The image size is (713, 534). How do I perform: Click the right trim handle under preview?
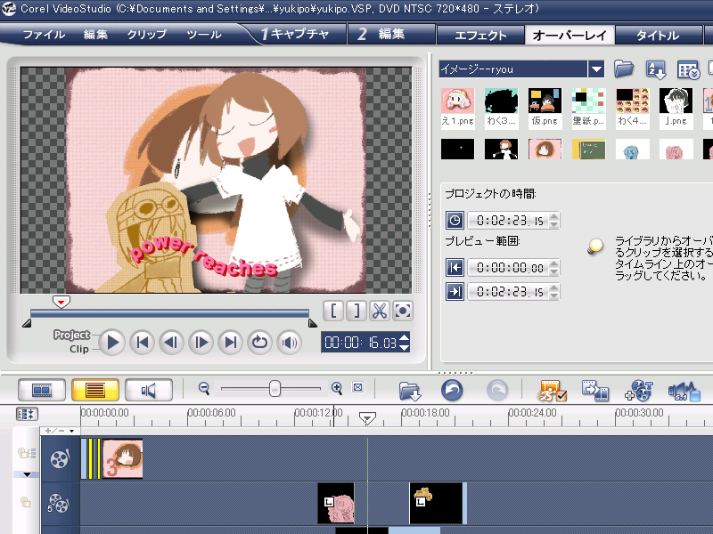pyautogui.click(x=313, y=323)
